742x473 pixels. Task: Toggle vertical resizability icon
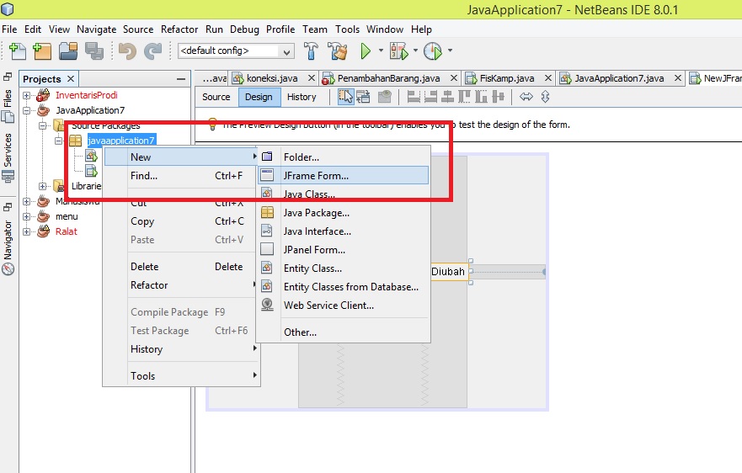[545, 97]
